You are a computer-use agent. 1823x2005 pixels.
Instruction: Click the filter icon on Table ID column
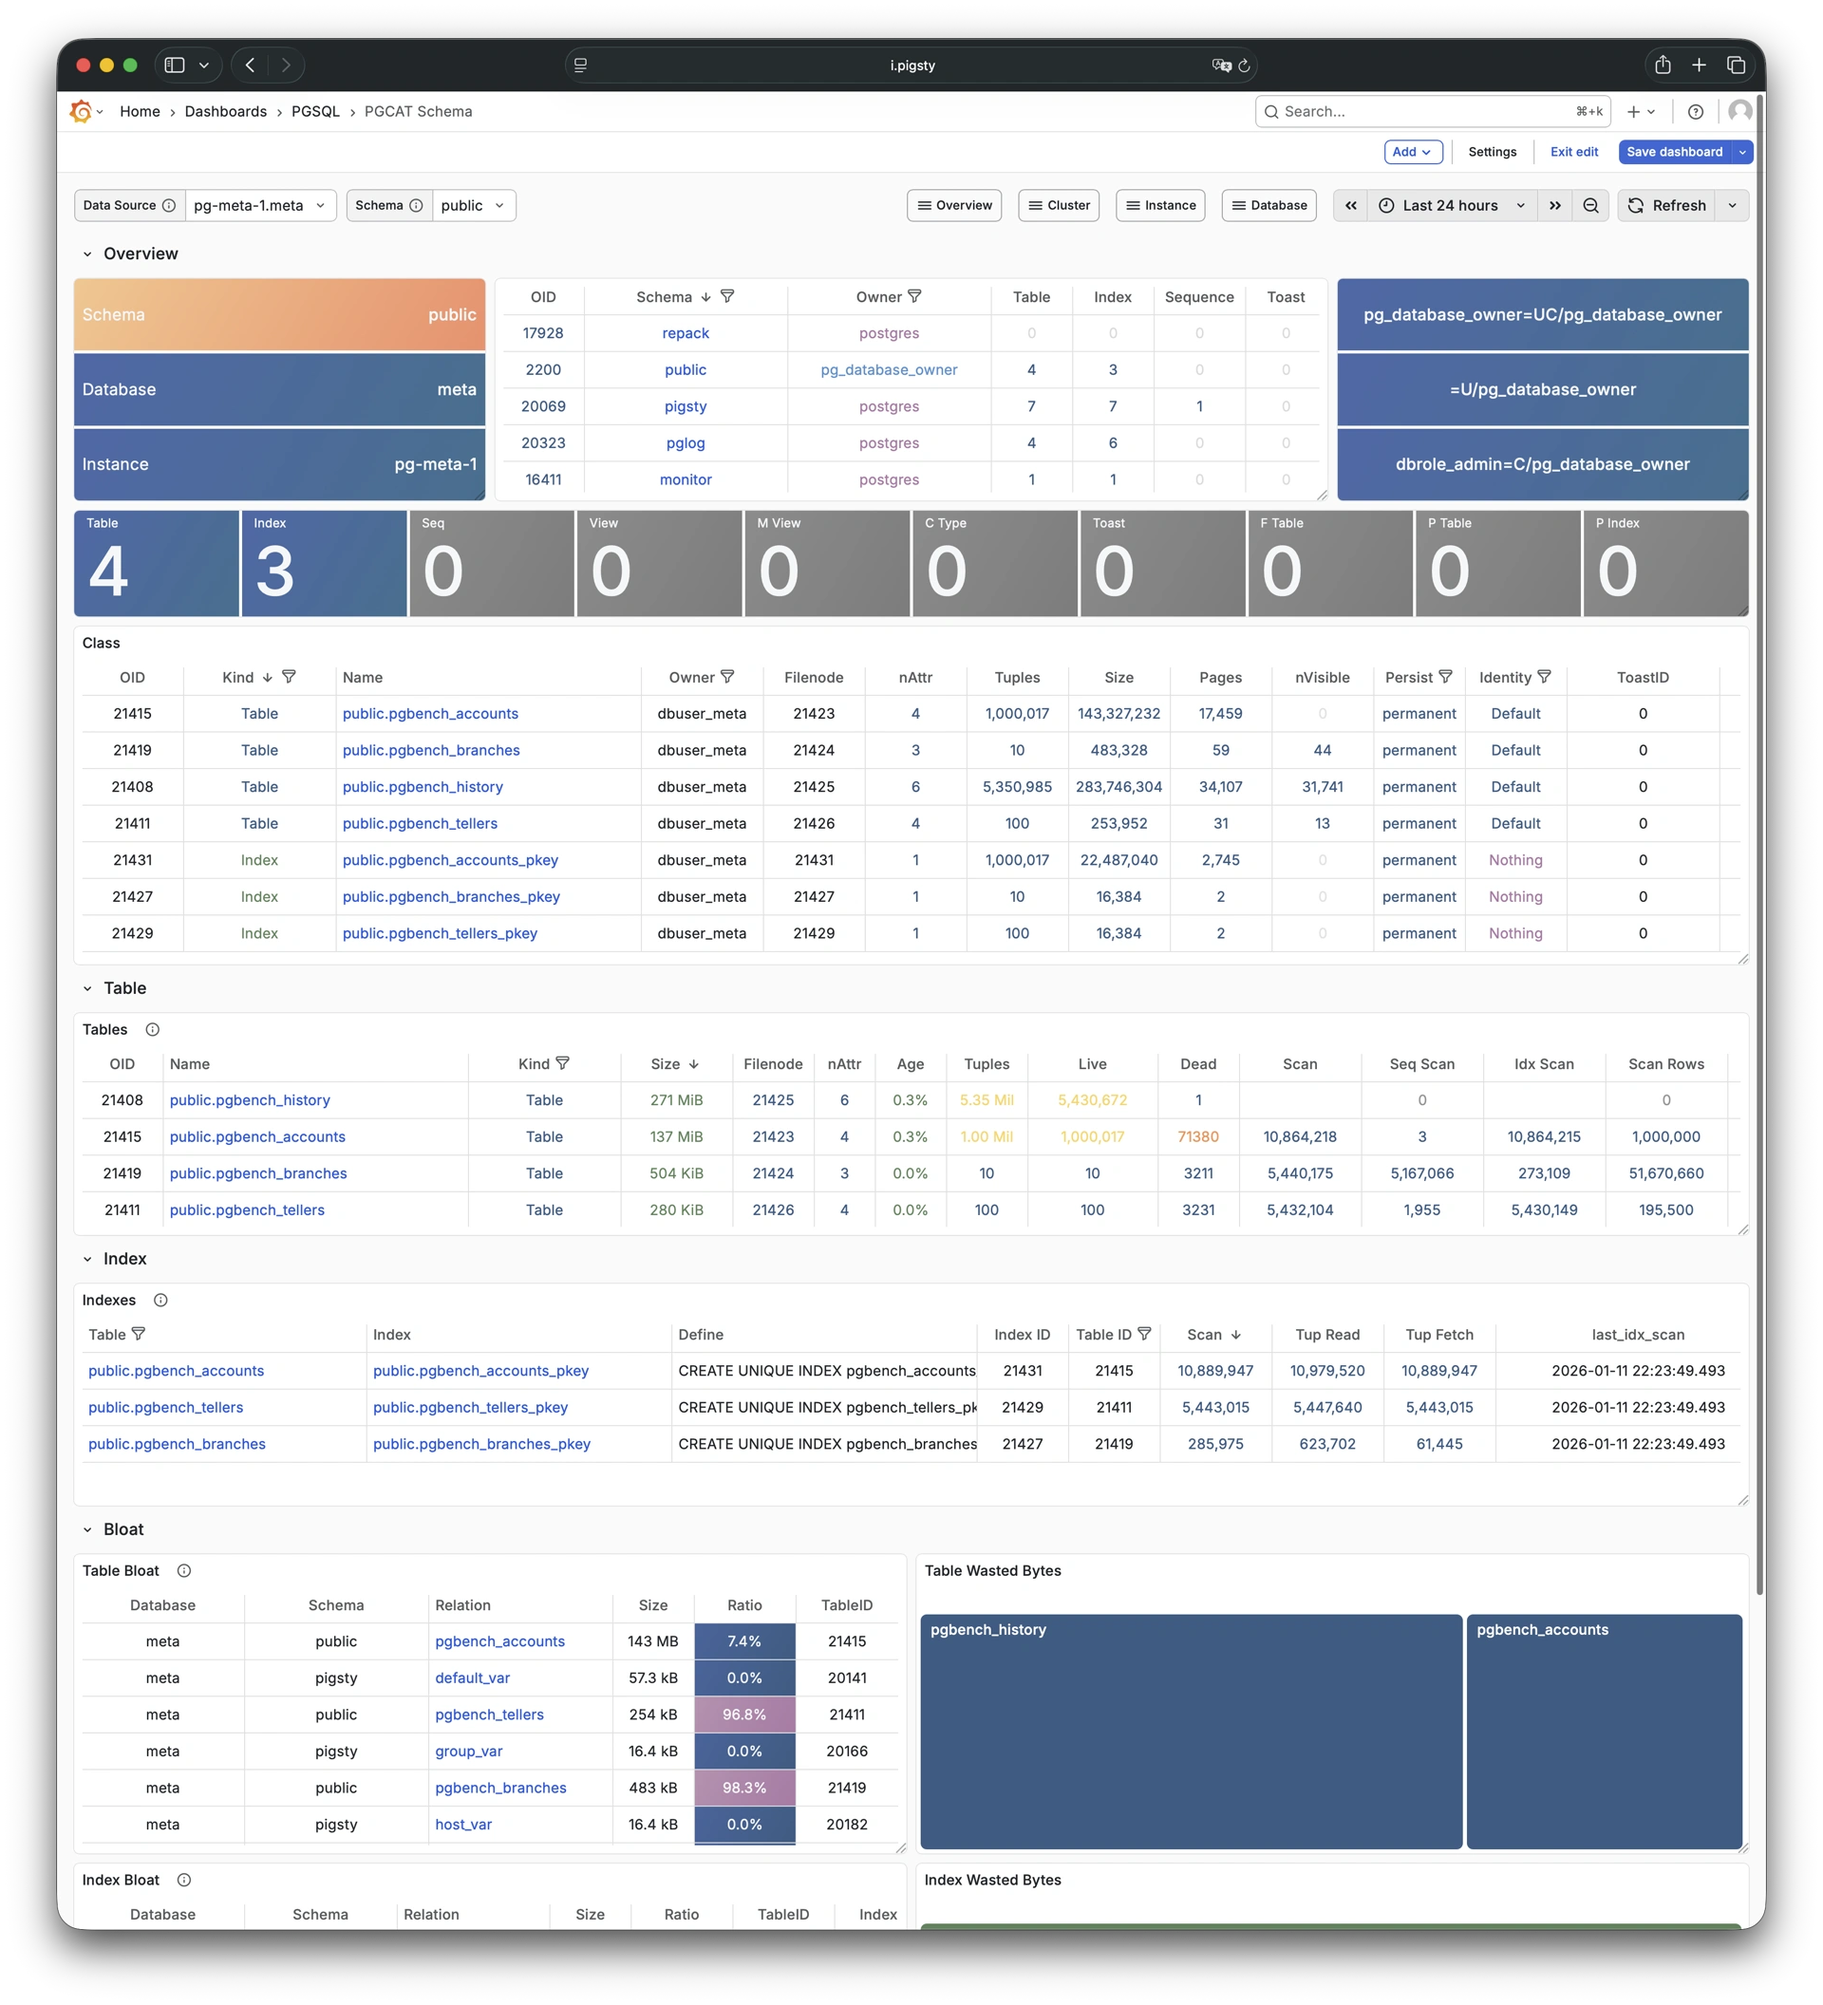(x=1145, y=1335)
